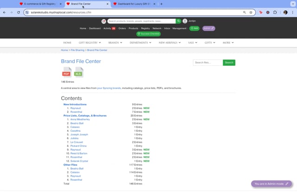Reload the page with refresh icon
This screenshot has width=297, height=192.
(19, 13)
